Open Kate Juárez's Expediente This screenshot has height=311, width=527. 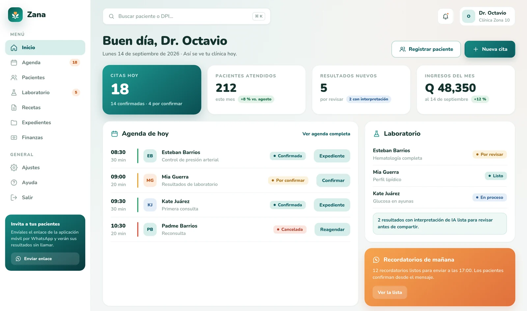click(x=332, y=205)
